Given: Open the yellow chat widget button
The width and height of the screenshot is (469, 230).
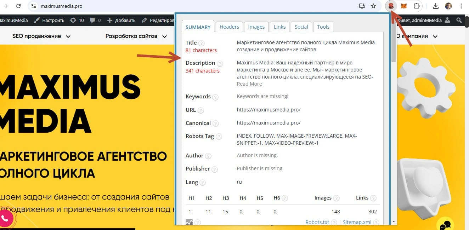Looking at the screenshot, I should (x=446, y=224).
